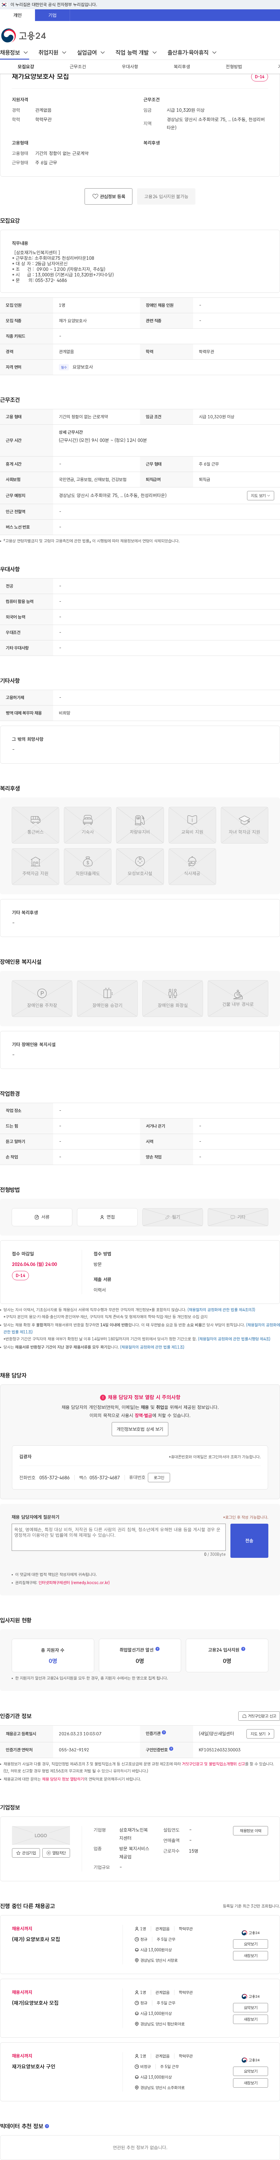The image size is (280, 2160).
Task: Jump to the 전형방법 section tab
Action: (234, 66)
